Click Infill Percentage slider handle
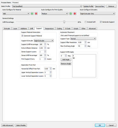Screen dimensions: 118x128 [x=64, y=22]
